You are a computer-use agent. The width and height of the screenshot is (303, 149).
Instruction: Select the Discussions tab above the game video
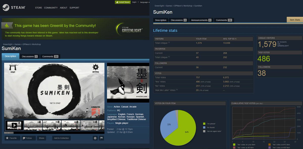coord(30,56)
